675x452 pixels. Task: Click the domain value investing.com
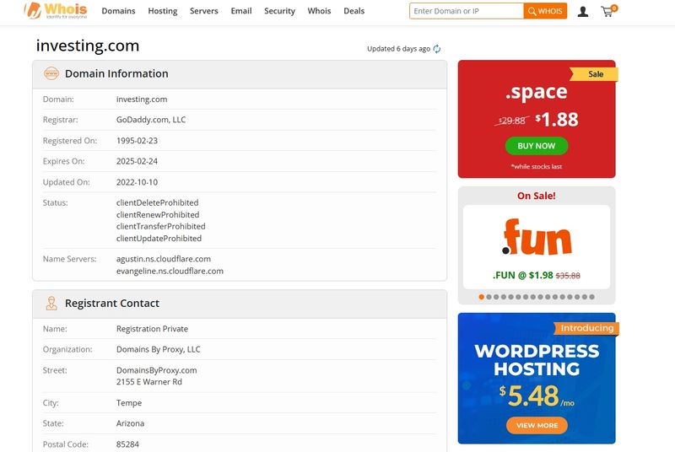tap(142, 100)
